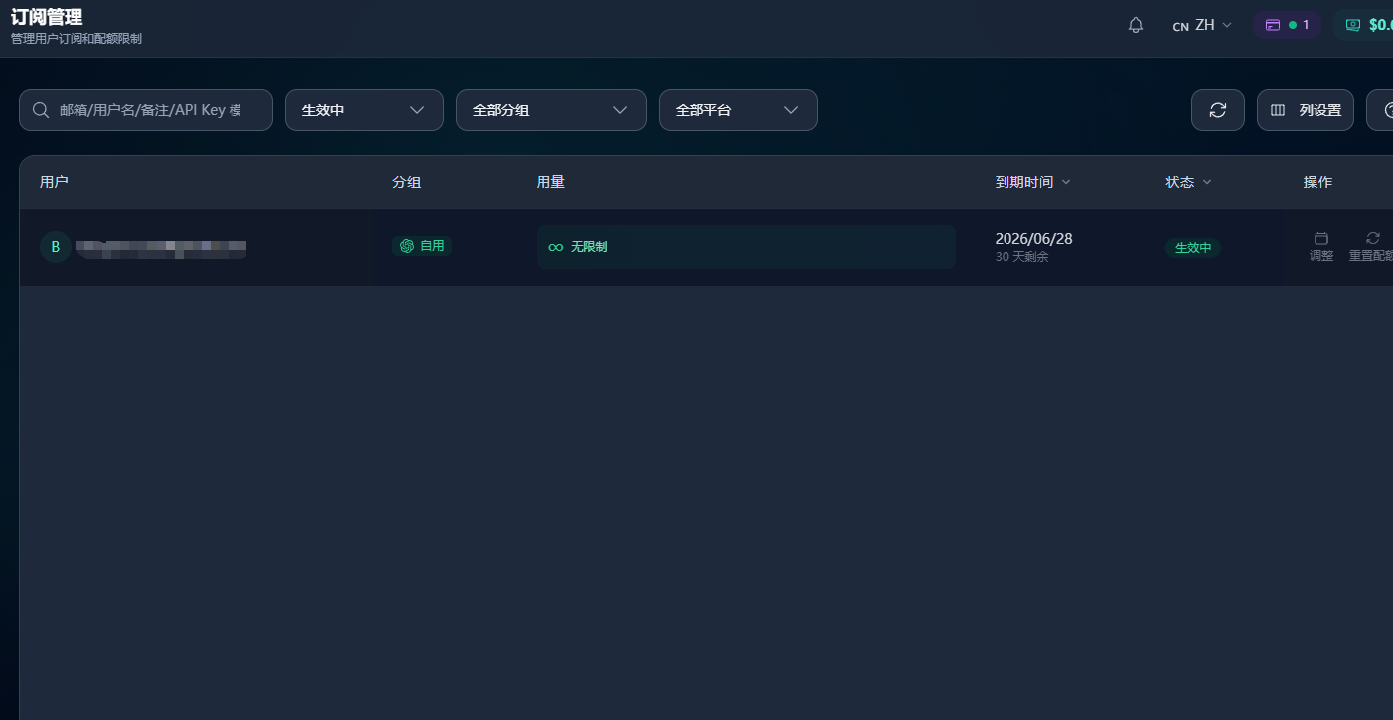Click the 30 天剩余 remaining text
Image resolution: width=1393 pixels, height=720 pixels.
point(1022,257)
